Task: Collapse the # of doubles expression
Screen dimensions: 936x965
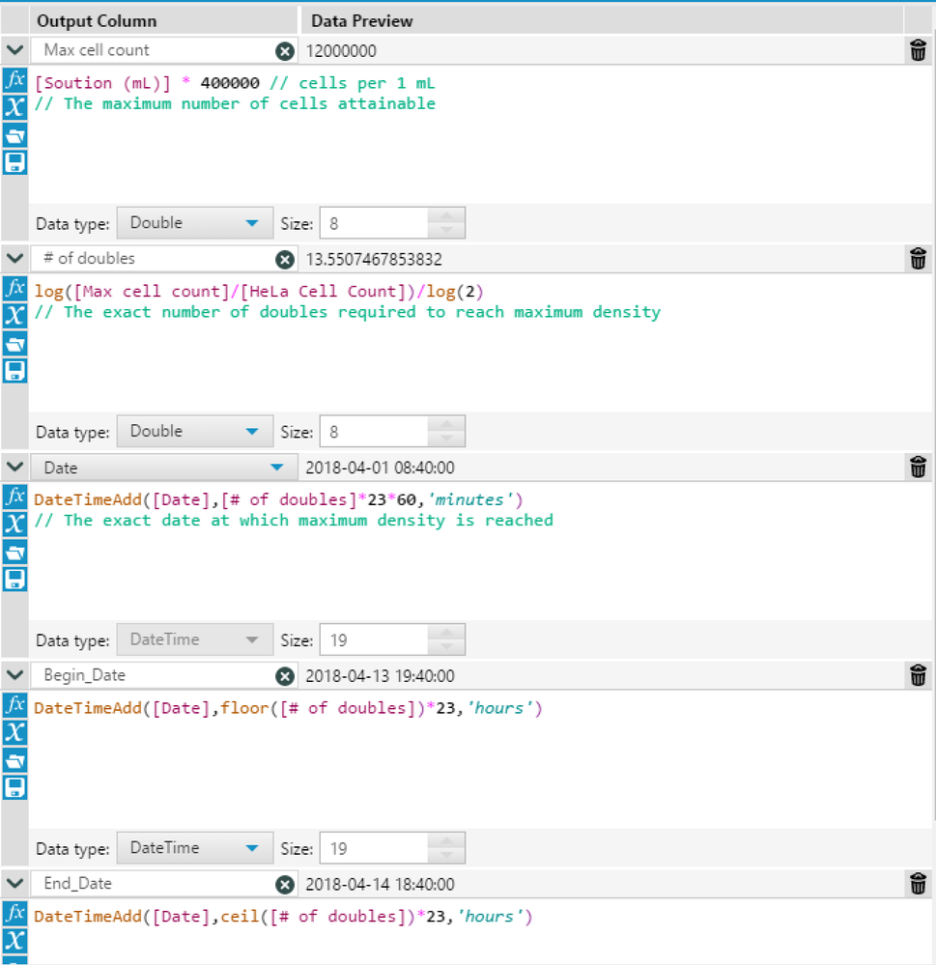Action: pos(14,259)
